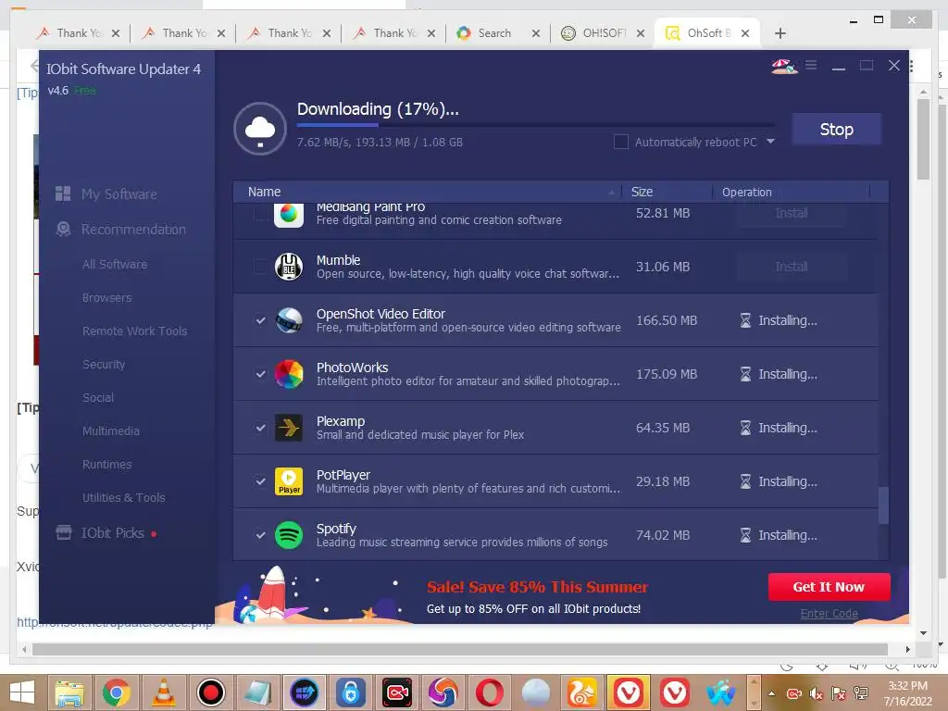Open File Explorer from taskbar
This screenshot has width=948, height=711.
(69, 692)
